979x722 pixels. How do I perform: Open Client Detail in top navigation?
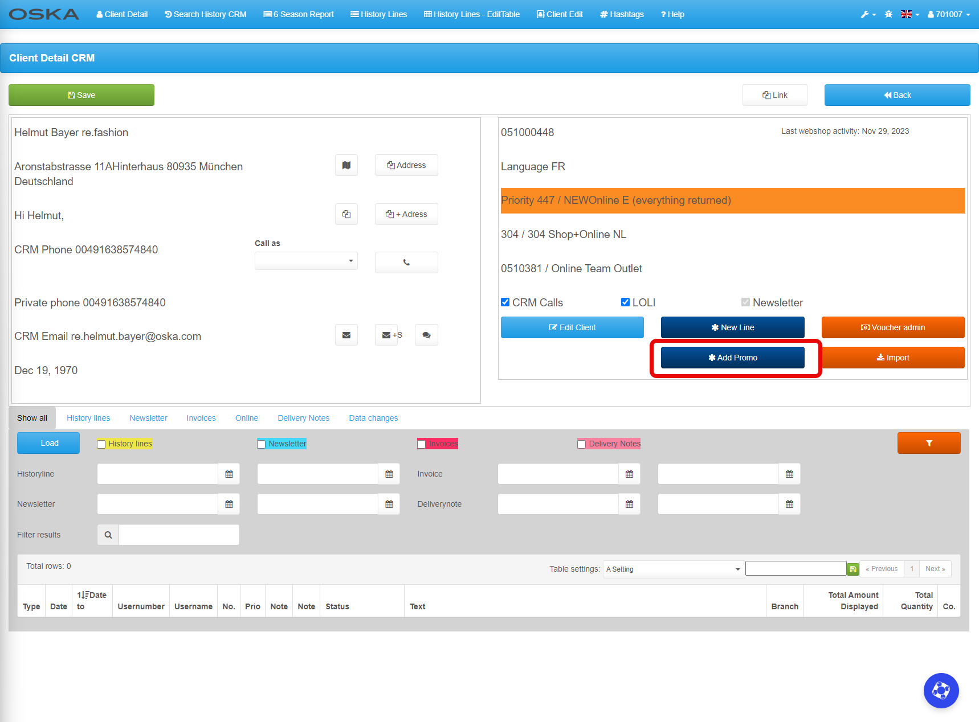[x=122, y=14]
